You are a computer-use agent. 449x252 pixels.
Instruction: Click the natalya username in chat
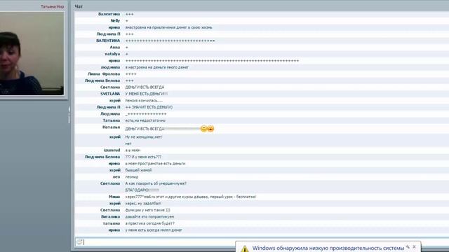112,54
